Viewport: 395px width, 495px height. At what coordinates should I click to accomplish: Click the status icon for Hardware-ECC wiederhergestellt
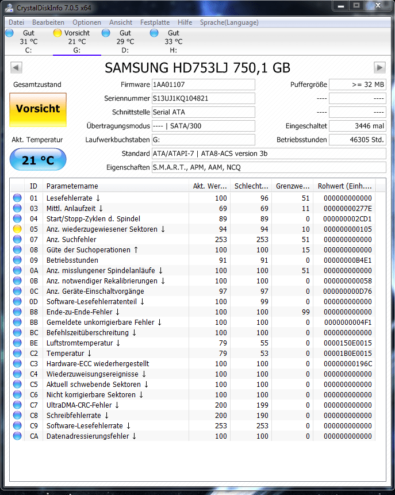[17, 364]
